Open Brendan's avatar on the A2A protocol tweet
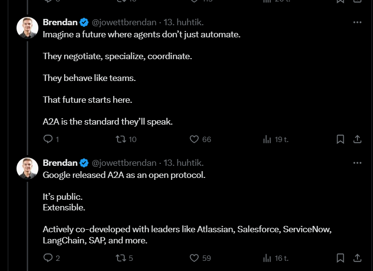Screen dimensions: 373x271 27,168
